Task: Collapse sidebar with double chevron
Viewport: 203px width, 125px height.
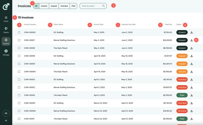Action: click(6, 120)
